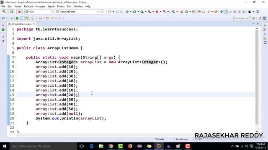Image resolution: width=268 pixels, height=150 pixels.
Task: Open the Help menu
Action: coord(88,7)
